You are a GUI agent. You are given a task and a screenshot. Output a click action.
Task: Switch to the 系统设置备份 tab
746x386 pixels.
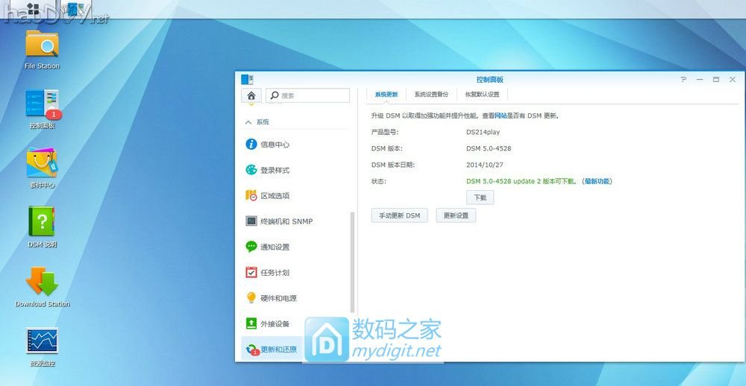point(431,95)
